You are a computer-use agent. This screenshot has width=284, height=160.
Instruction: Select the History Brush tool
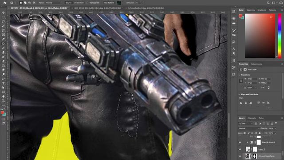point(3,57)
